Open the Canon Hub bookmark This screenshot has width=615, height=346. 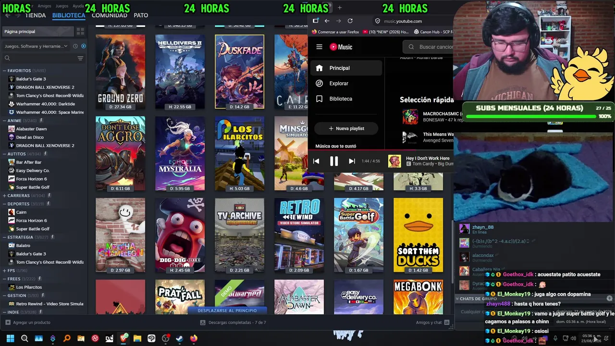tap(433, 32)
